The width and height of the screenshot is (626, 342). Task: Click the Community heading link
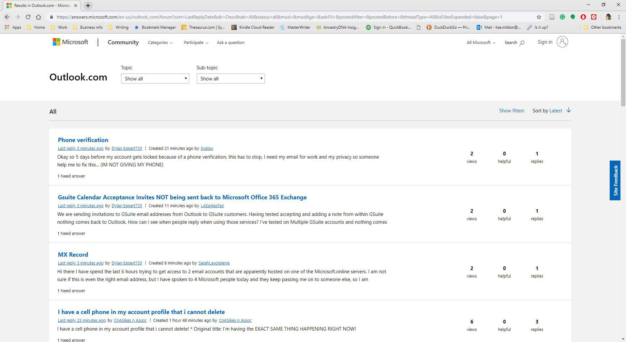pyautogui.click(x=123, y=42)
